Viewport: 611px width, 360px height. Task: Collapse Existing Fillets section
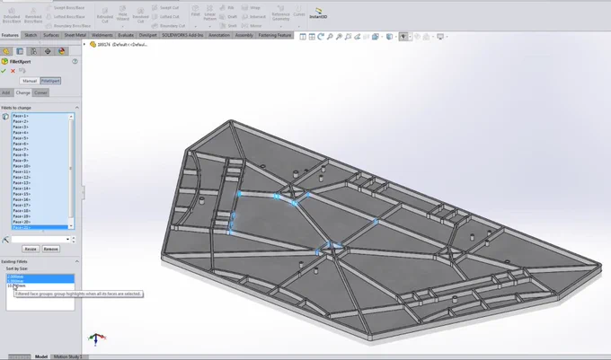coord(76,261)
